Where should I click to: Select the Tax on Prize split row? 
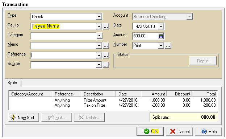click(113, 105)
